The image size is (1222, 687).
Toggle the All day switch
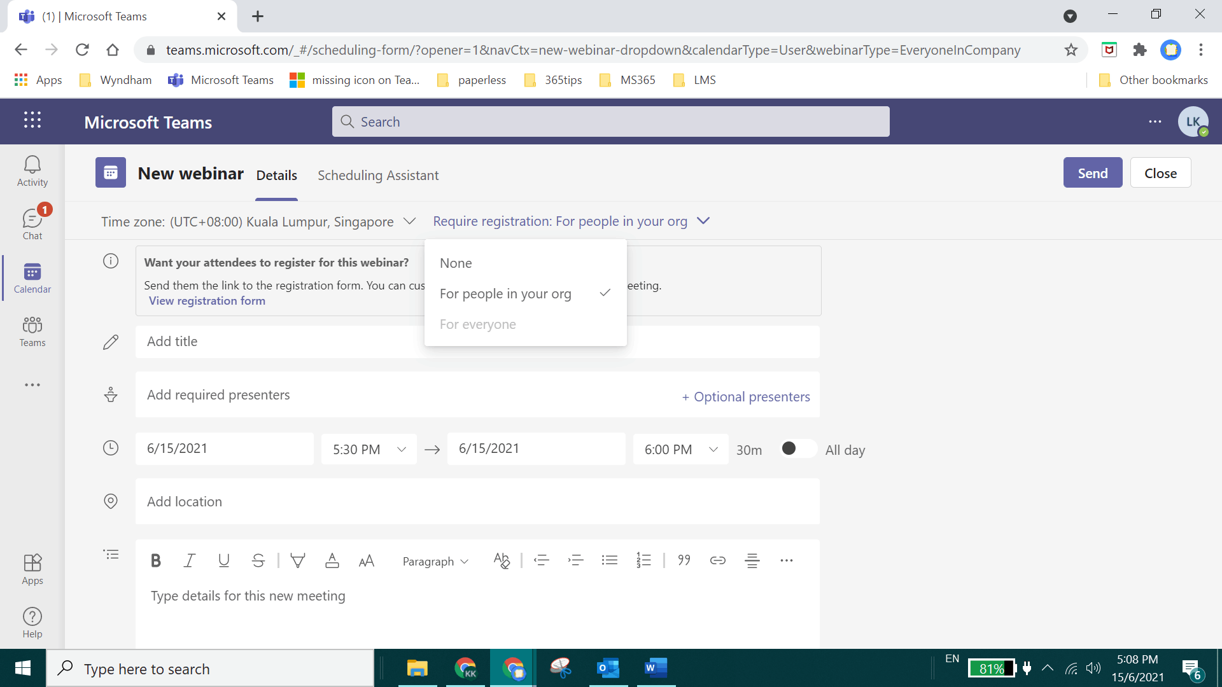pos(797,449)
